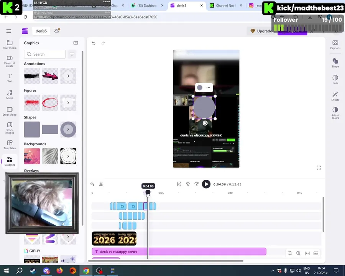Expand more Annotations
This screenshot has width=345, height=276.
(68, 76)
